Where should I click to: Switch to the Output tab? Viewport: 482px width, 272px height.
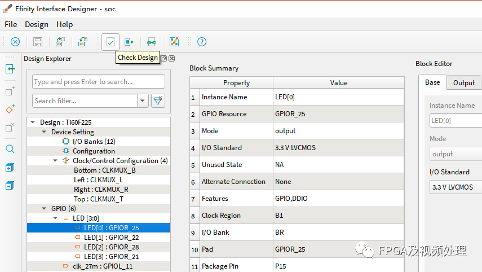click(463, 82)
